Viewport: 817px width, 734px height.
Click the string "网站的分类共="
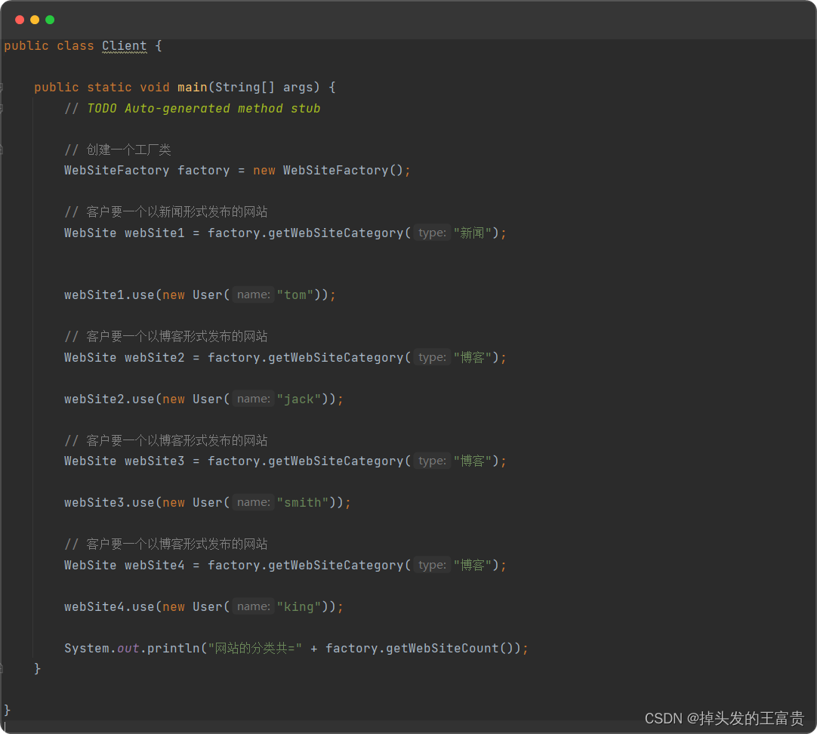click(x=254, y=648)
